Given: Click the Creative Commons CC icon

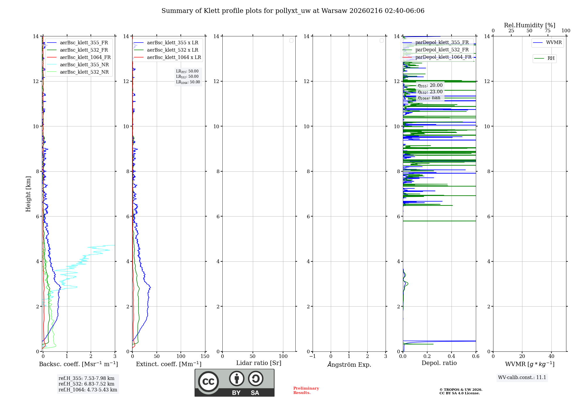Looking at the screenshot, I should [x=208, y=381].
